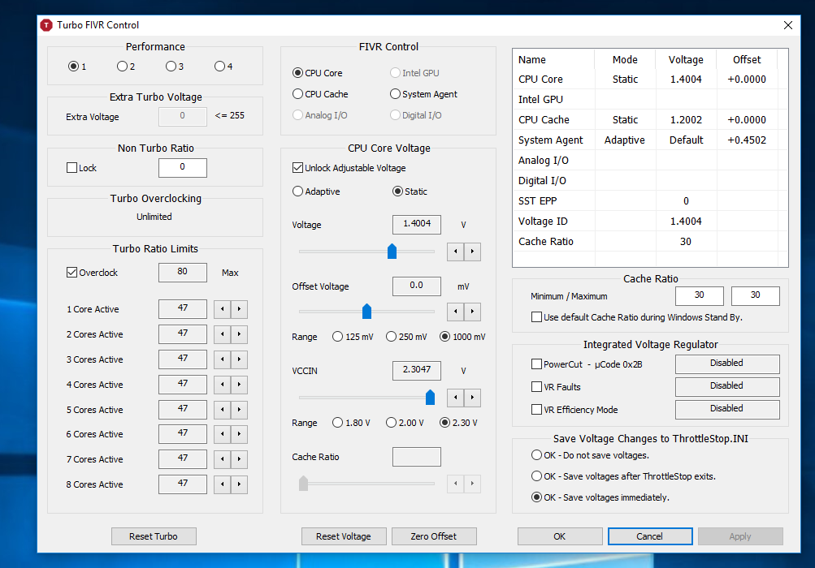The height and width of the screenshot is (568, 815).
Task: Click right arrow for CPU core Voltage
Action: point(472,252)
